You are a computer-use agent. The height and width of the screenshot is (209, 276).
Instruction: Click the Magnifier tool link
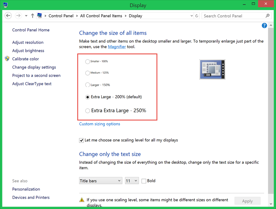[x=117, y=47]
